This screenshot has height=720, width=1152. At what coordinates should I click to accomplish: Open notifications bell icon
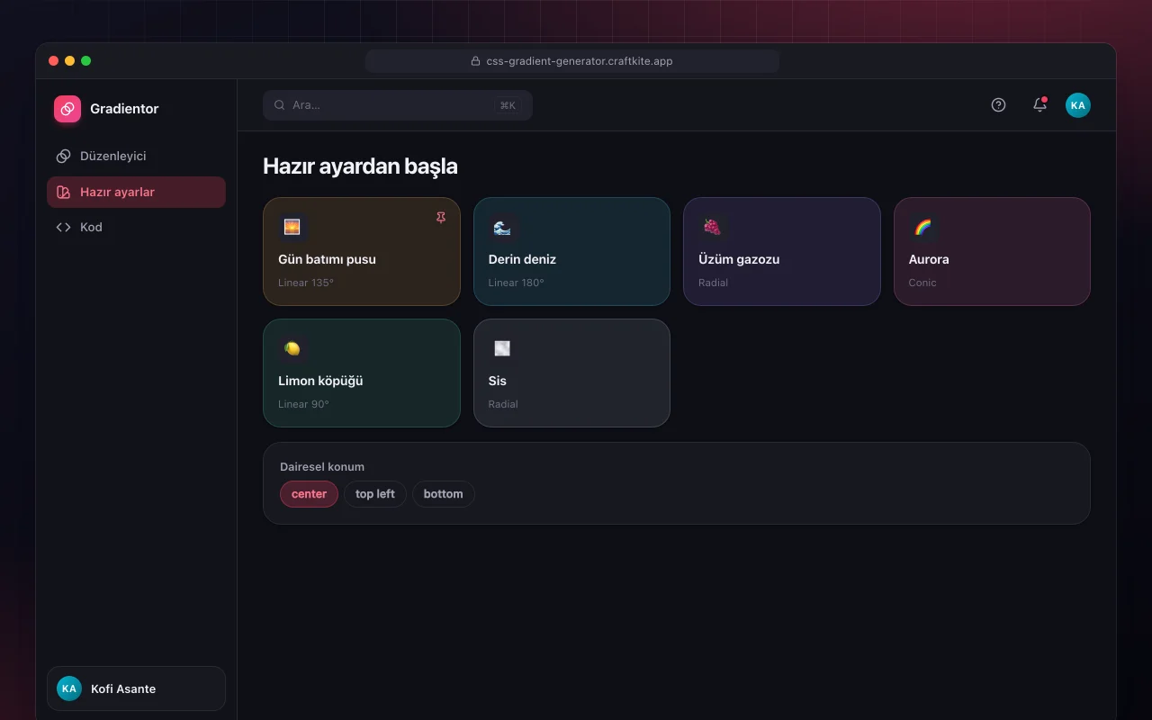coord(1039,105)
